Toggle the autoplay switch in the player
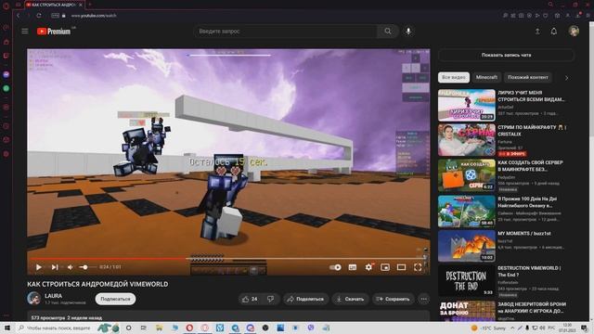Screen dimensions: 594x334 tap(335, 267)
